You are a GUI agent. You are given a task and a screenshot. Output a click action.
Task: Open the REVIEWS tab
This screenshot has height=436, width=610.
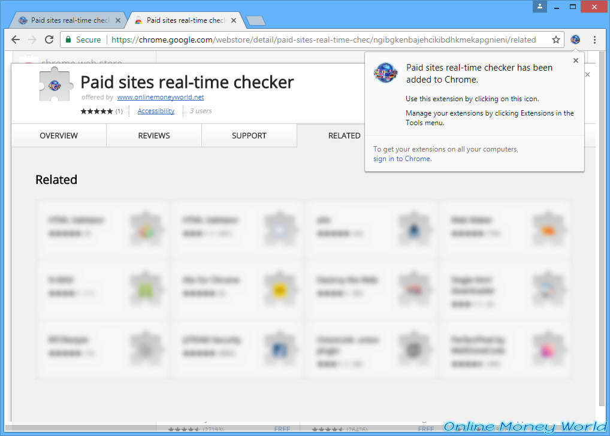click(154, 136)
